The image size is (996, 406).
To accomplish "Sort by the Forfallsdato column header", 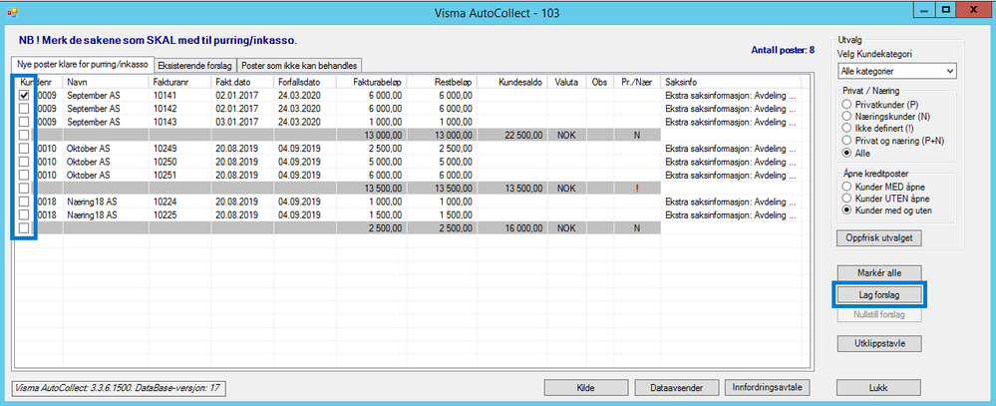I will (305, 82).
